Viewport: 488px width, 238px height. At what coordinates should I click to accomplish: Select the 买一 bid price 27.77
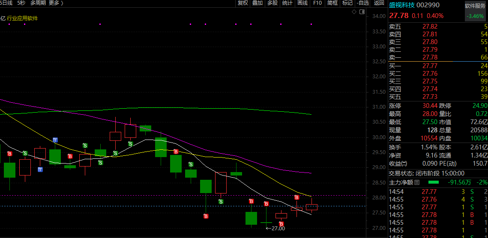[429, 65]
